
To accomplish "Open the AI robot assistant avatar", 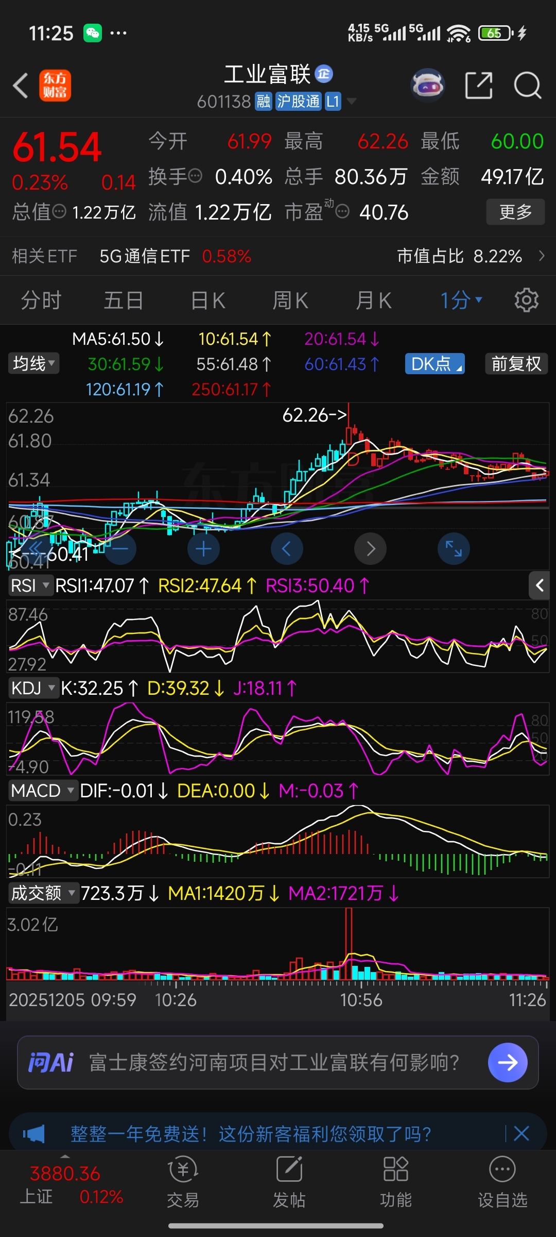I will coord(427,85).
